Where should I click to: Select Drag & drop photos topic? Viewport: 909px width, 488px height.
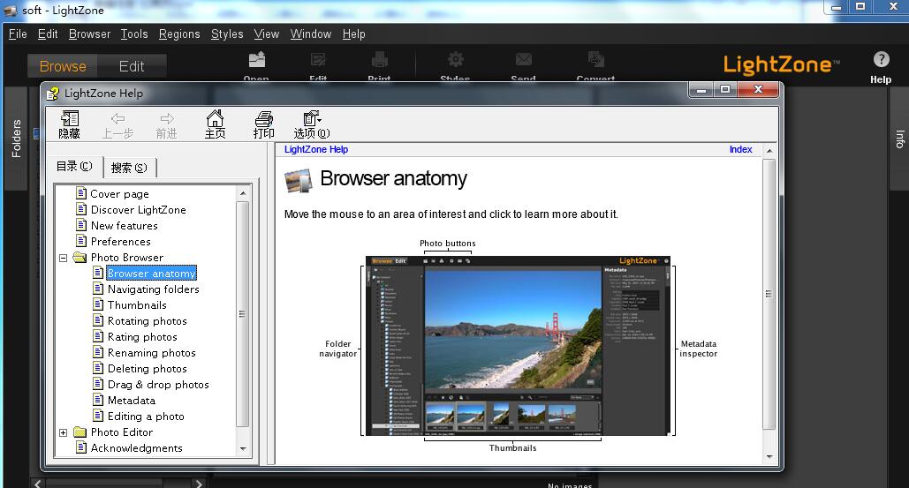click(x=157, y=385)
